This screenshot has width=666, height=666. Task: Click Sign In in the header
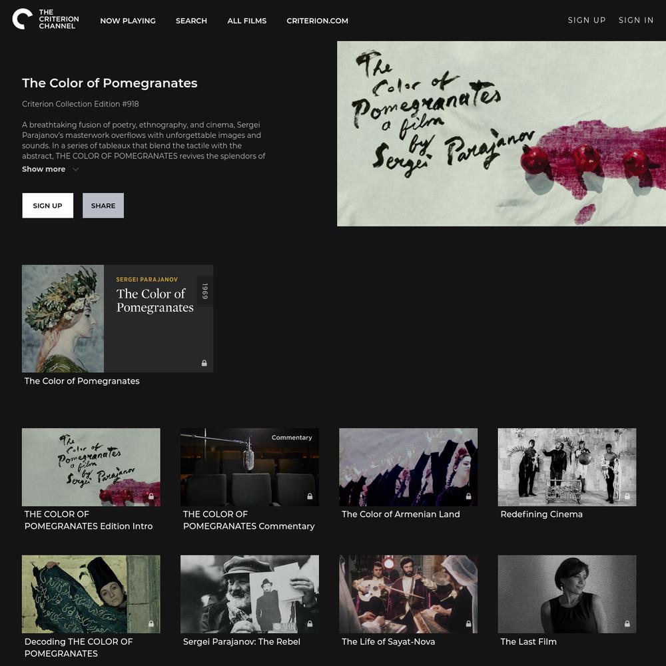click(x=636, y=20)
